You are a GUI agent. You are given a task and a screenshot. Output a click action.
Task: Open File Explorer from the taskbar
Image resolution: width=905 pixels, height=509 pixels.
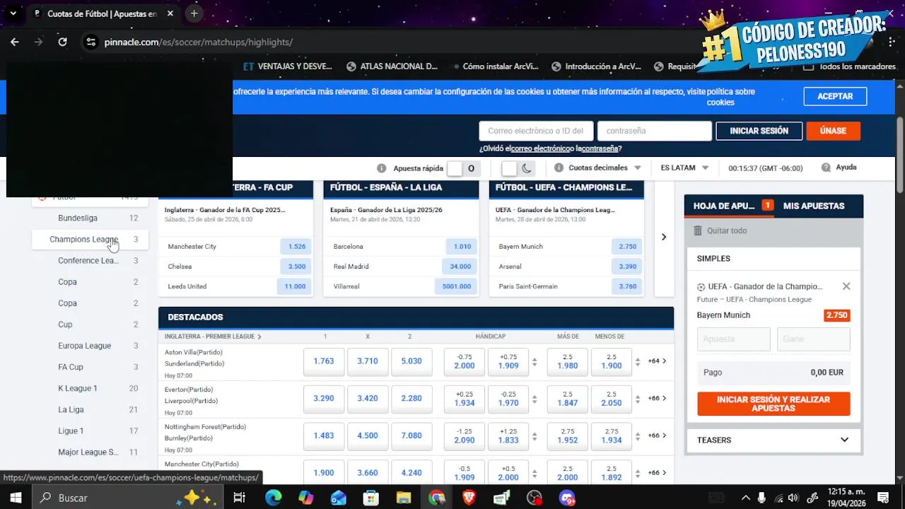403,498
